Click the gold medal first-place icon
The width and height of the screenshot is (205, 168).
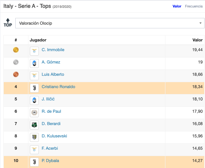point(16,50)
